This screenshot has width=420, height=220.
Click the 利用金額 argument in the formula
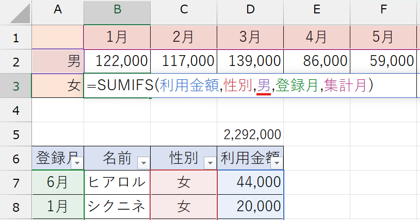click(189, 86)
